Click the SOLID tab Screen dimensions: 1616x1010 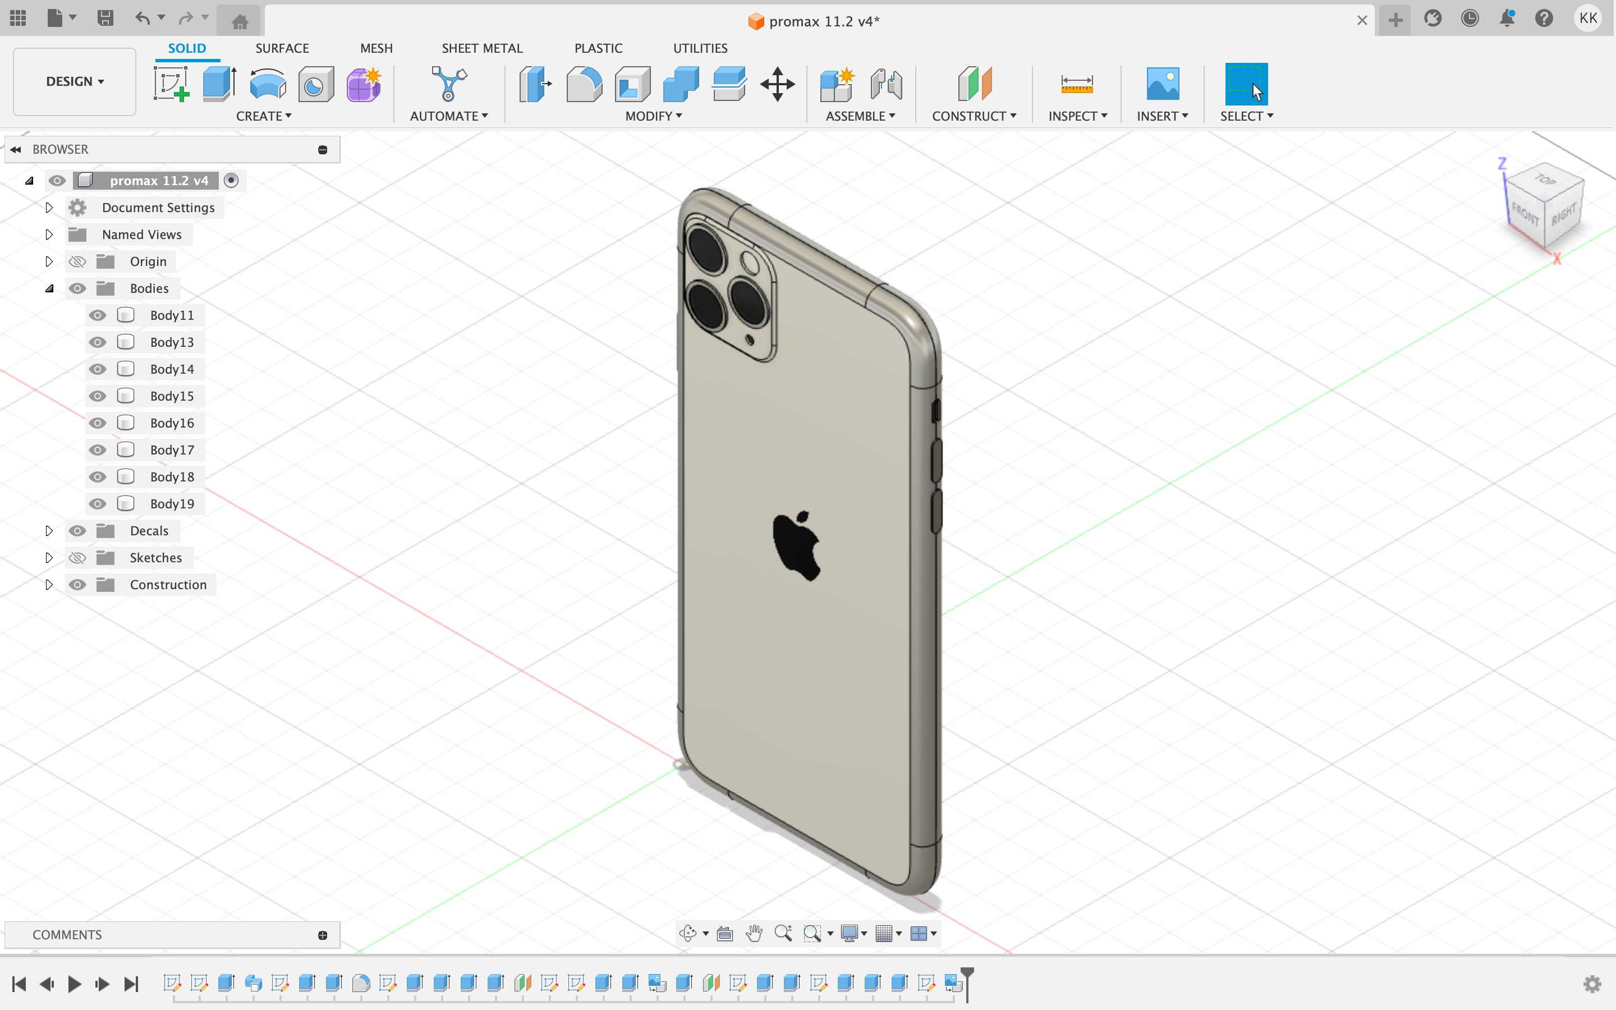click(187, 48)
